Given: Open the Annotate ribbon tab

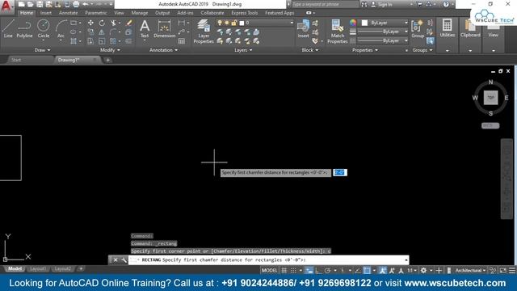Looking at the screenshot, I should click(68, 13).
